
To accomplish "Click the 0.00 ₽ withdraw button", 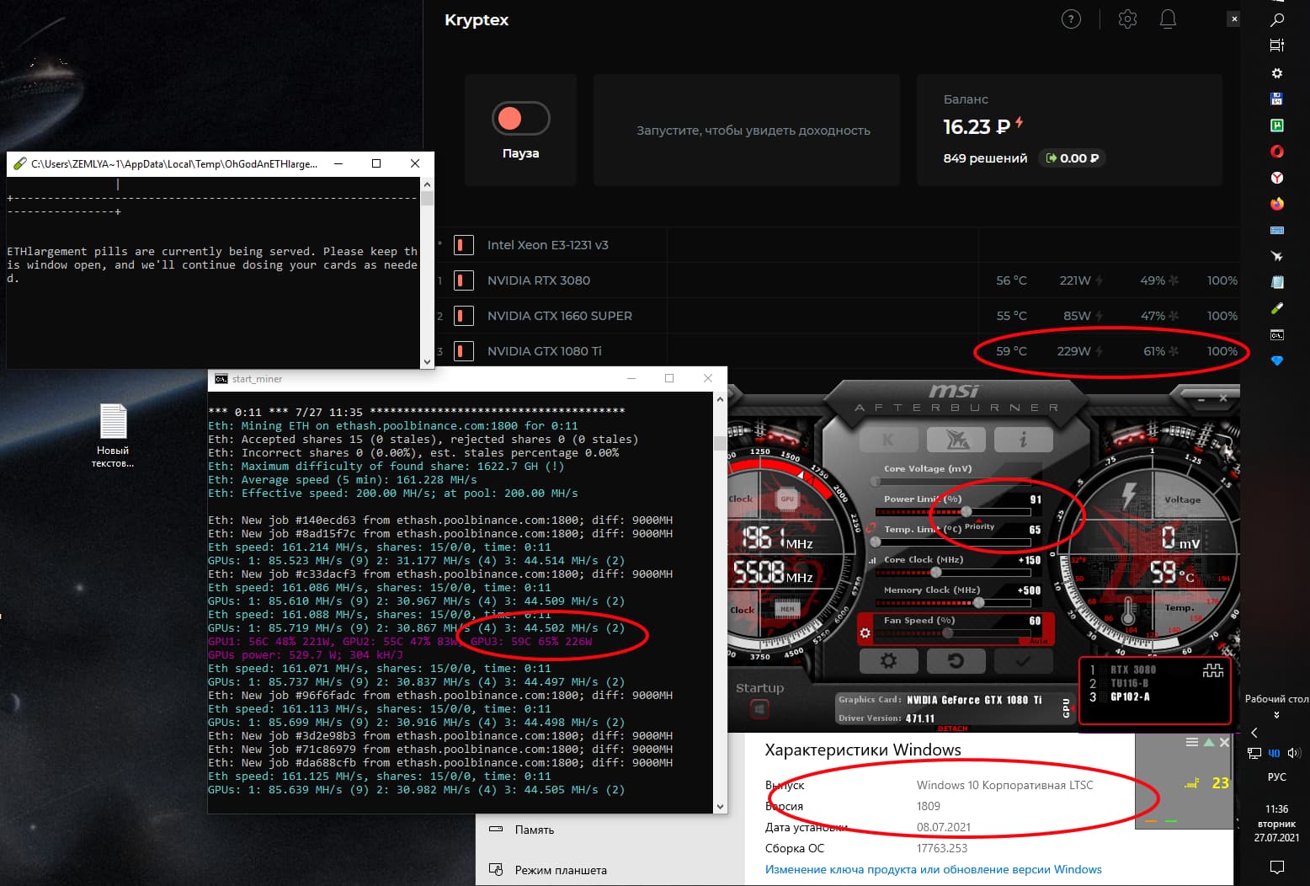I will (x=1072, y=158).
